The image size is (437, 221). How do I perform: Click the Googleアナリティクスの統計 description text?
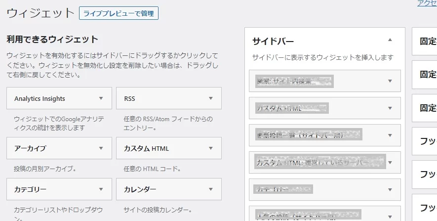tap(59, 123)
